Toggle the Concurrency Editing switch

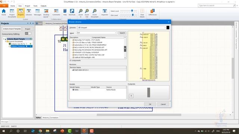[28, 33]
